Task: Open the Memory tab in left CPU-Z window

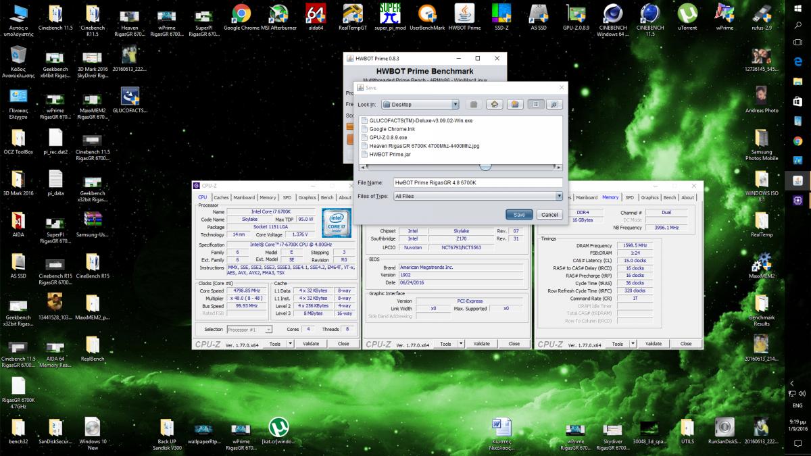Action: 268,197
